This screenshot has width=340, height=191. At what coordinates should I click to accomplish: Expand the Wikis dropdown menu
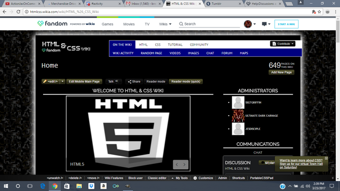click(x=165, y=24)
